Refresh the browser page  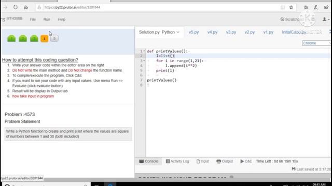(x=16, y=7)
